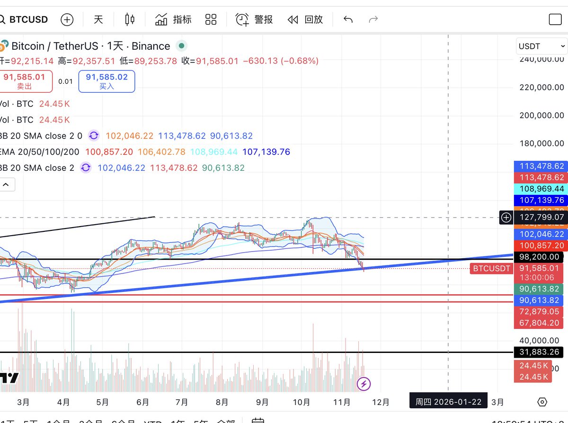The image size is (568, 423).
Task: Click the 7月 time axis label
Action: point(182,402)
